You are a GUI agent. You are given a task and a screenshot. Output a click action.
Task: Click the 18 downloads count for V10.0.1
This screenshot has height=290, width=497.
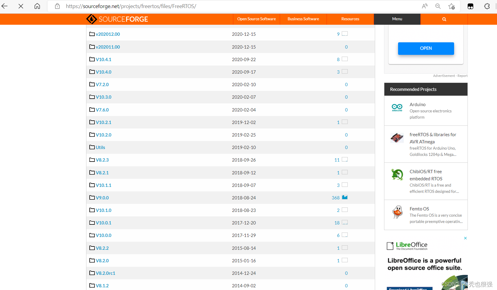point(337,223)
